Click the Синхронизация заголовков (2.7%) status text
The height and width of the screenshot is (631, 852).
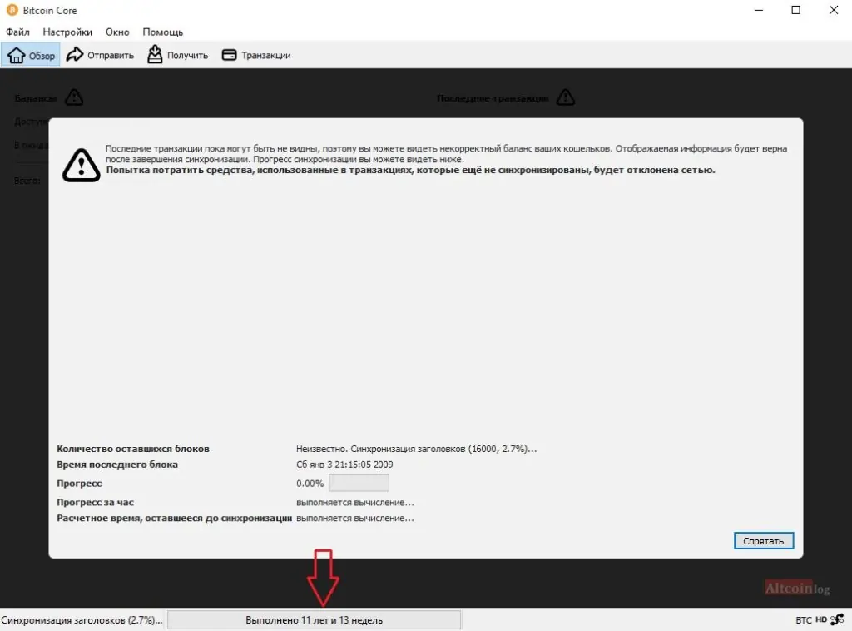82,620
